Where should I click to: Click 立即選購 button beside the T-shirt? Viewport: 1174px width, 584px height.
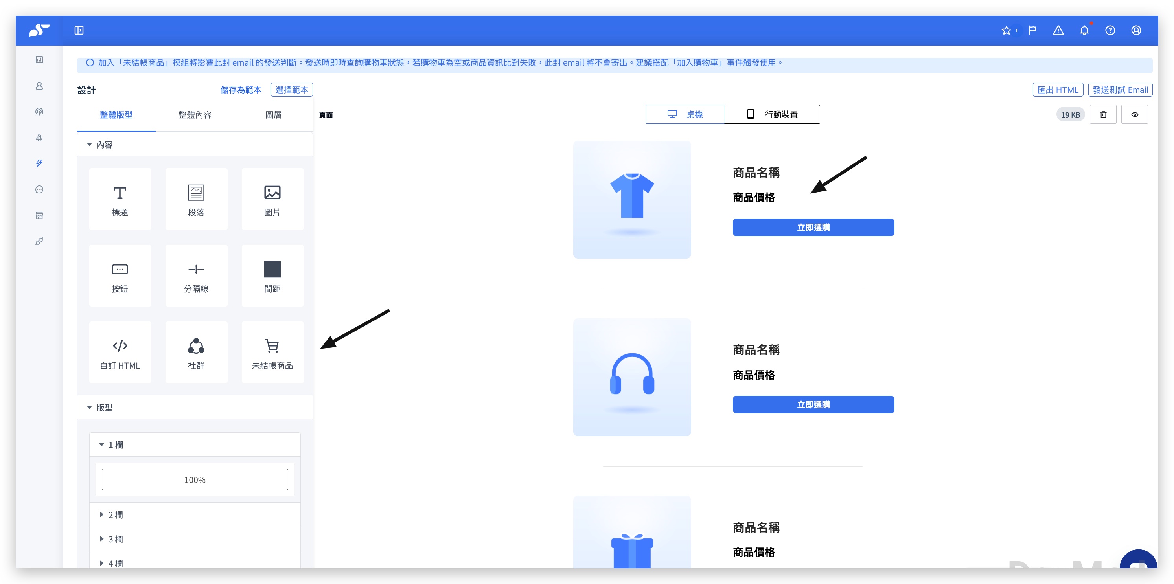tap(813, 227)
